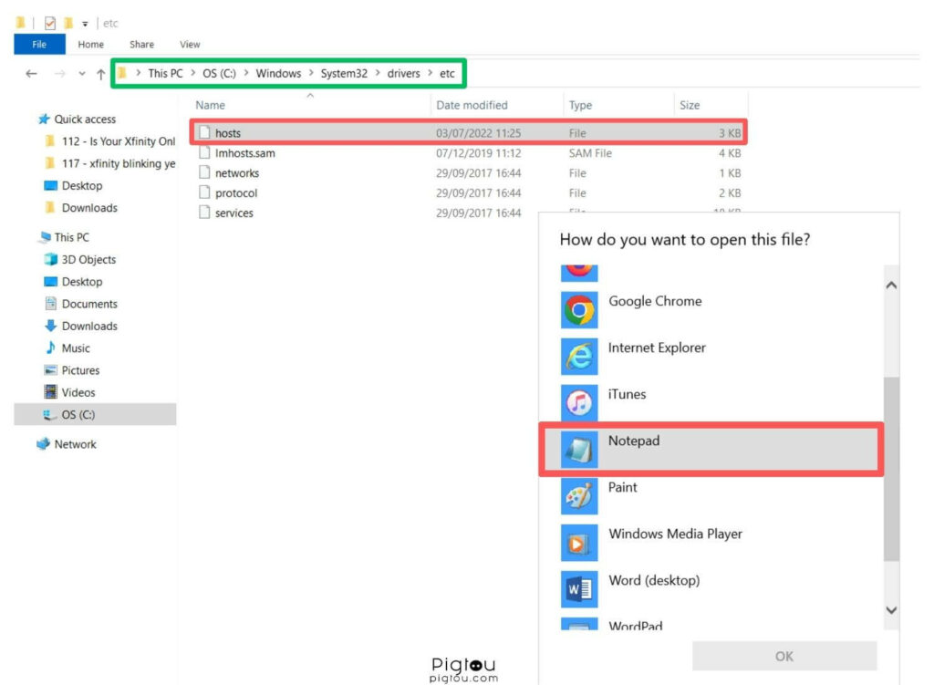This screenshot has width=934, height=685.
Task: Choose the Paint app icon
Action: 579,496
